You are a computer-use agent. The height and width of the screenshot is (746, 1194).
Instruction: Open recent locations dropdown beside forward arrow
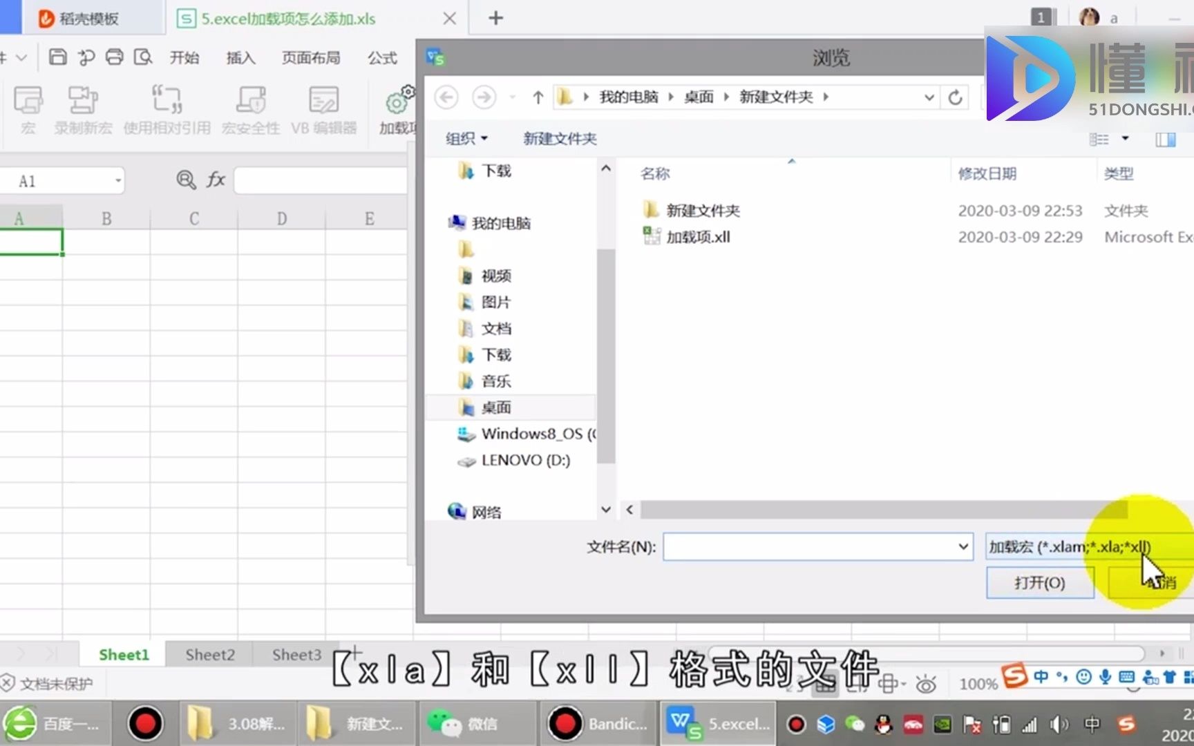click(512, 97)
